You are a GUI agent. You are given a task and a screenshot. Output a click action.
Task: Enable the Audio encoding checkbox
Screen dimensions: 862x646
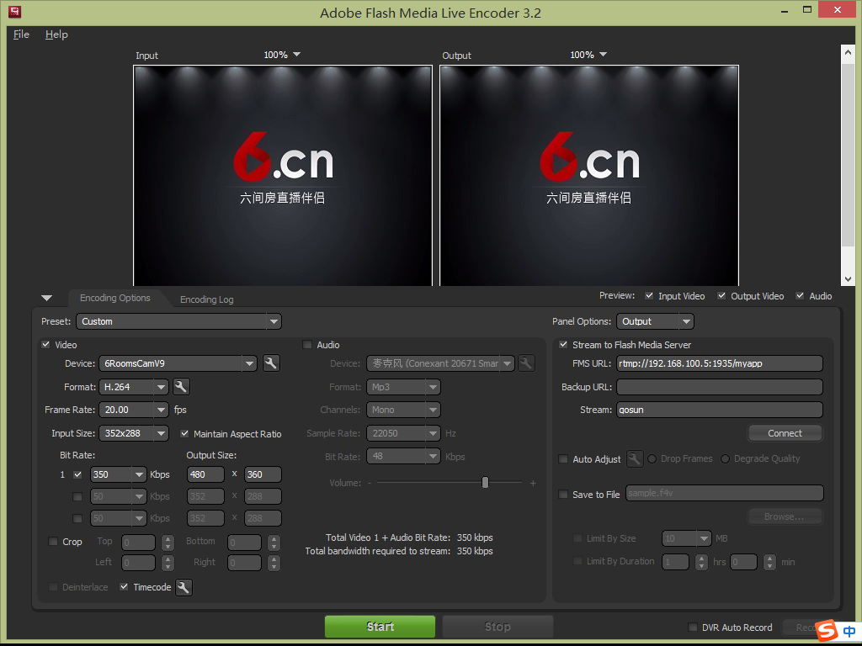point(308,344)
